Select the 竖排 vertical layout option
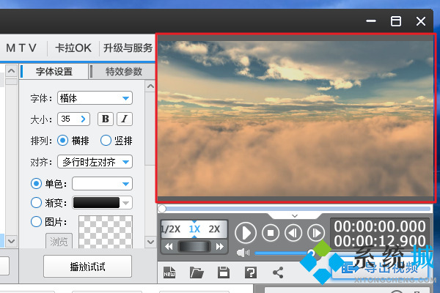 (106, 140)
